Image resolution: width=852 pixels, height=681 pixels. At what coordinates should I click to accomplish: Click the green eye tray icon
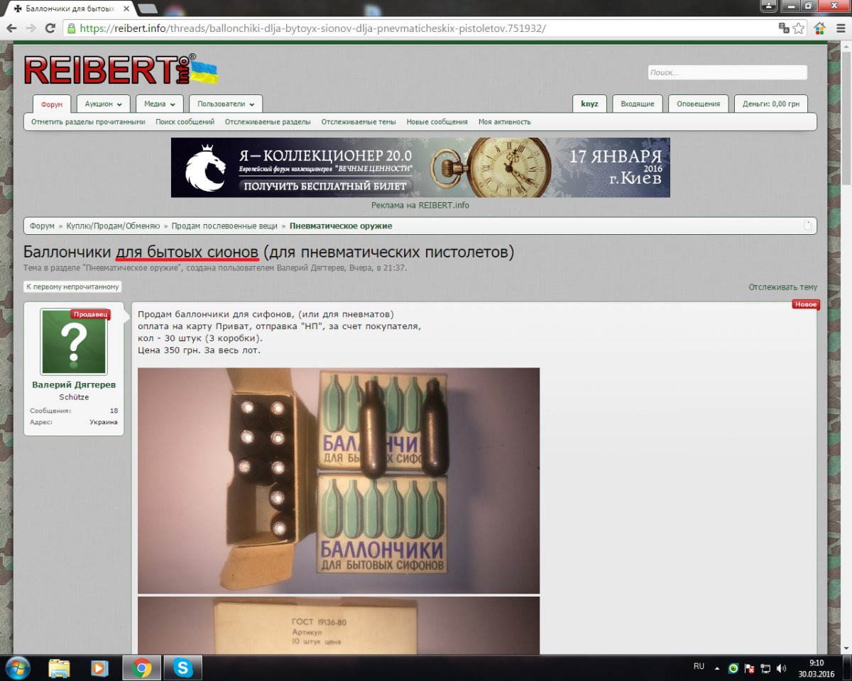[733, 668]
